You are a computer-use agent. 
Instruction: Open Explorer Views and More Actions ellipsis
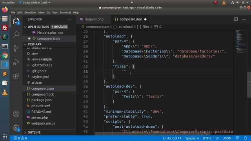69,19
